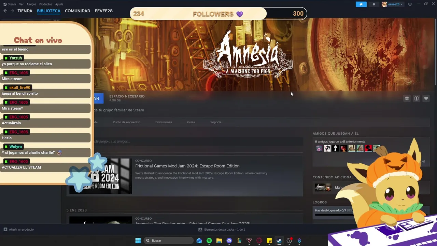Open File Explorer from the taskbar
The width and height of the screenshot is (437, 246).
219,241
